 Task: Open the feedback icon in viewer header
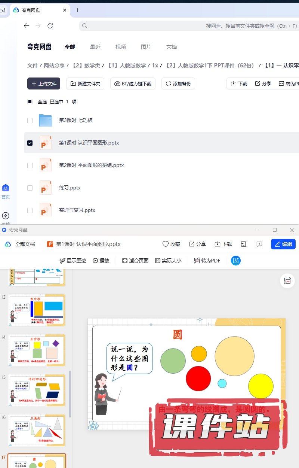point(259,244)
